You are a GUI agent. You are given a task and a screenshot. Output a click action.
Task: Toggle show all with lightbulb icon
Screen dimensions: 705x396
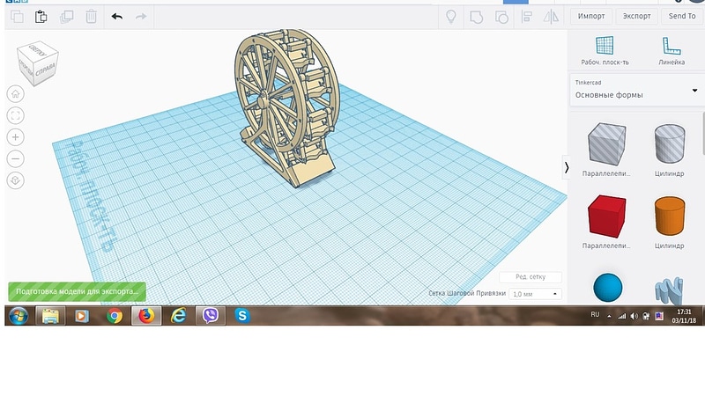coord(451,17)
